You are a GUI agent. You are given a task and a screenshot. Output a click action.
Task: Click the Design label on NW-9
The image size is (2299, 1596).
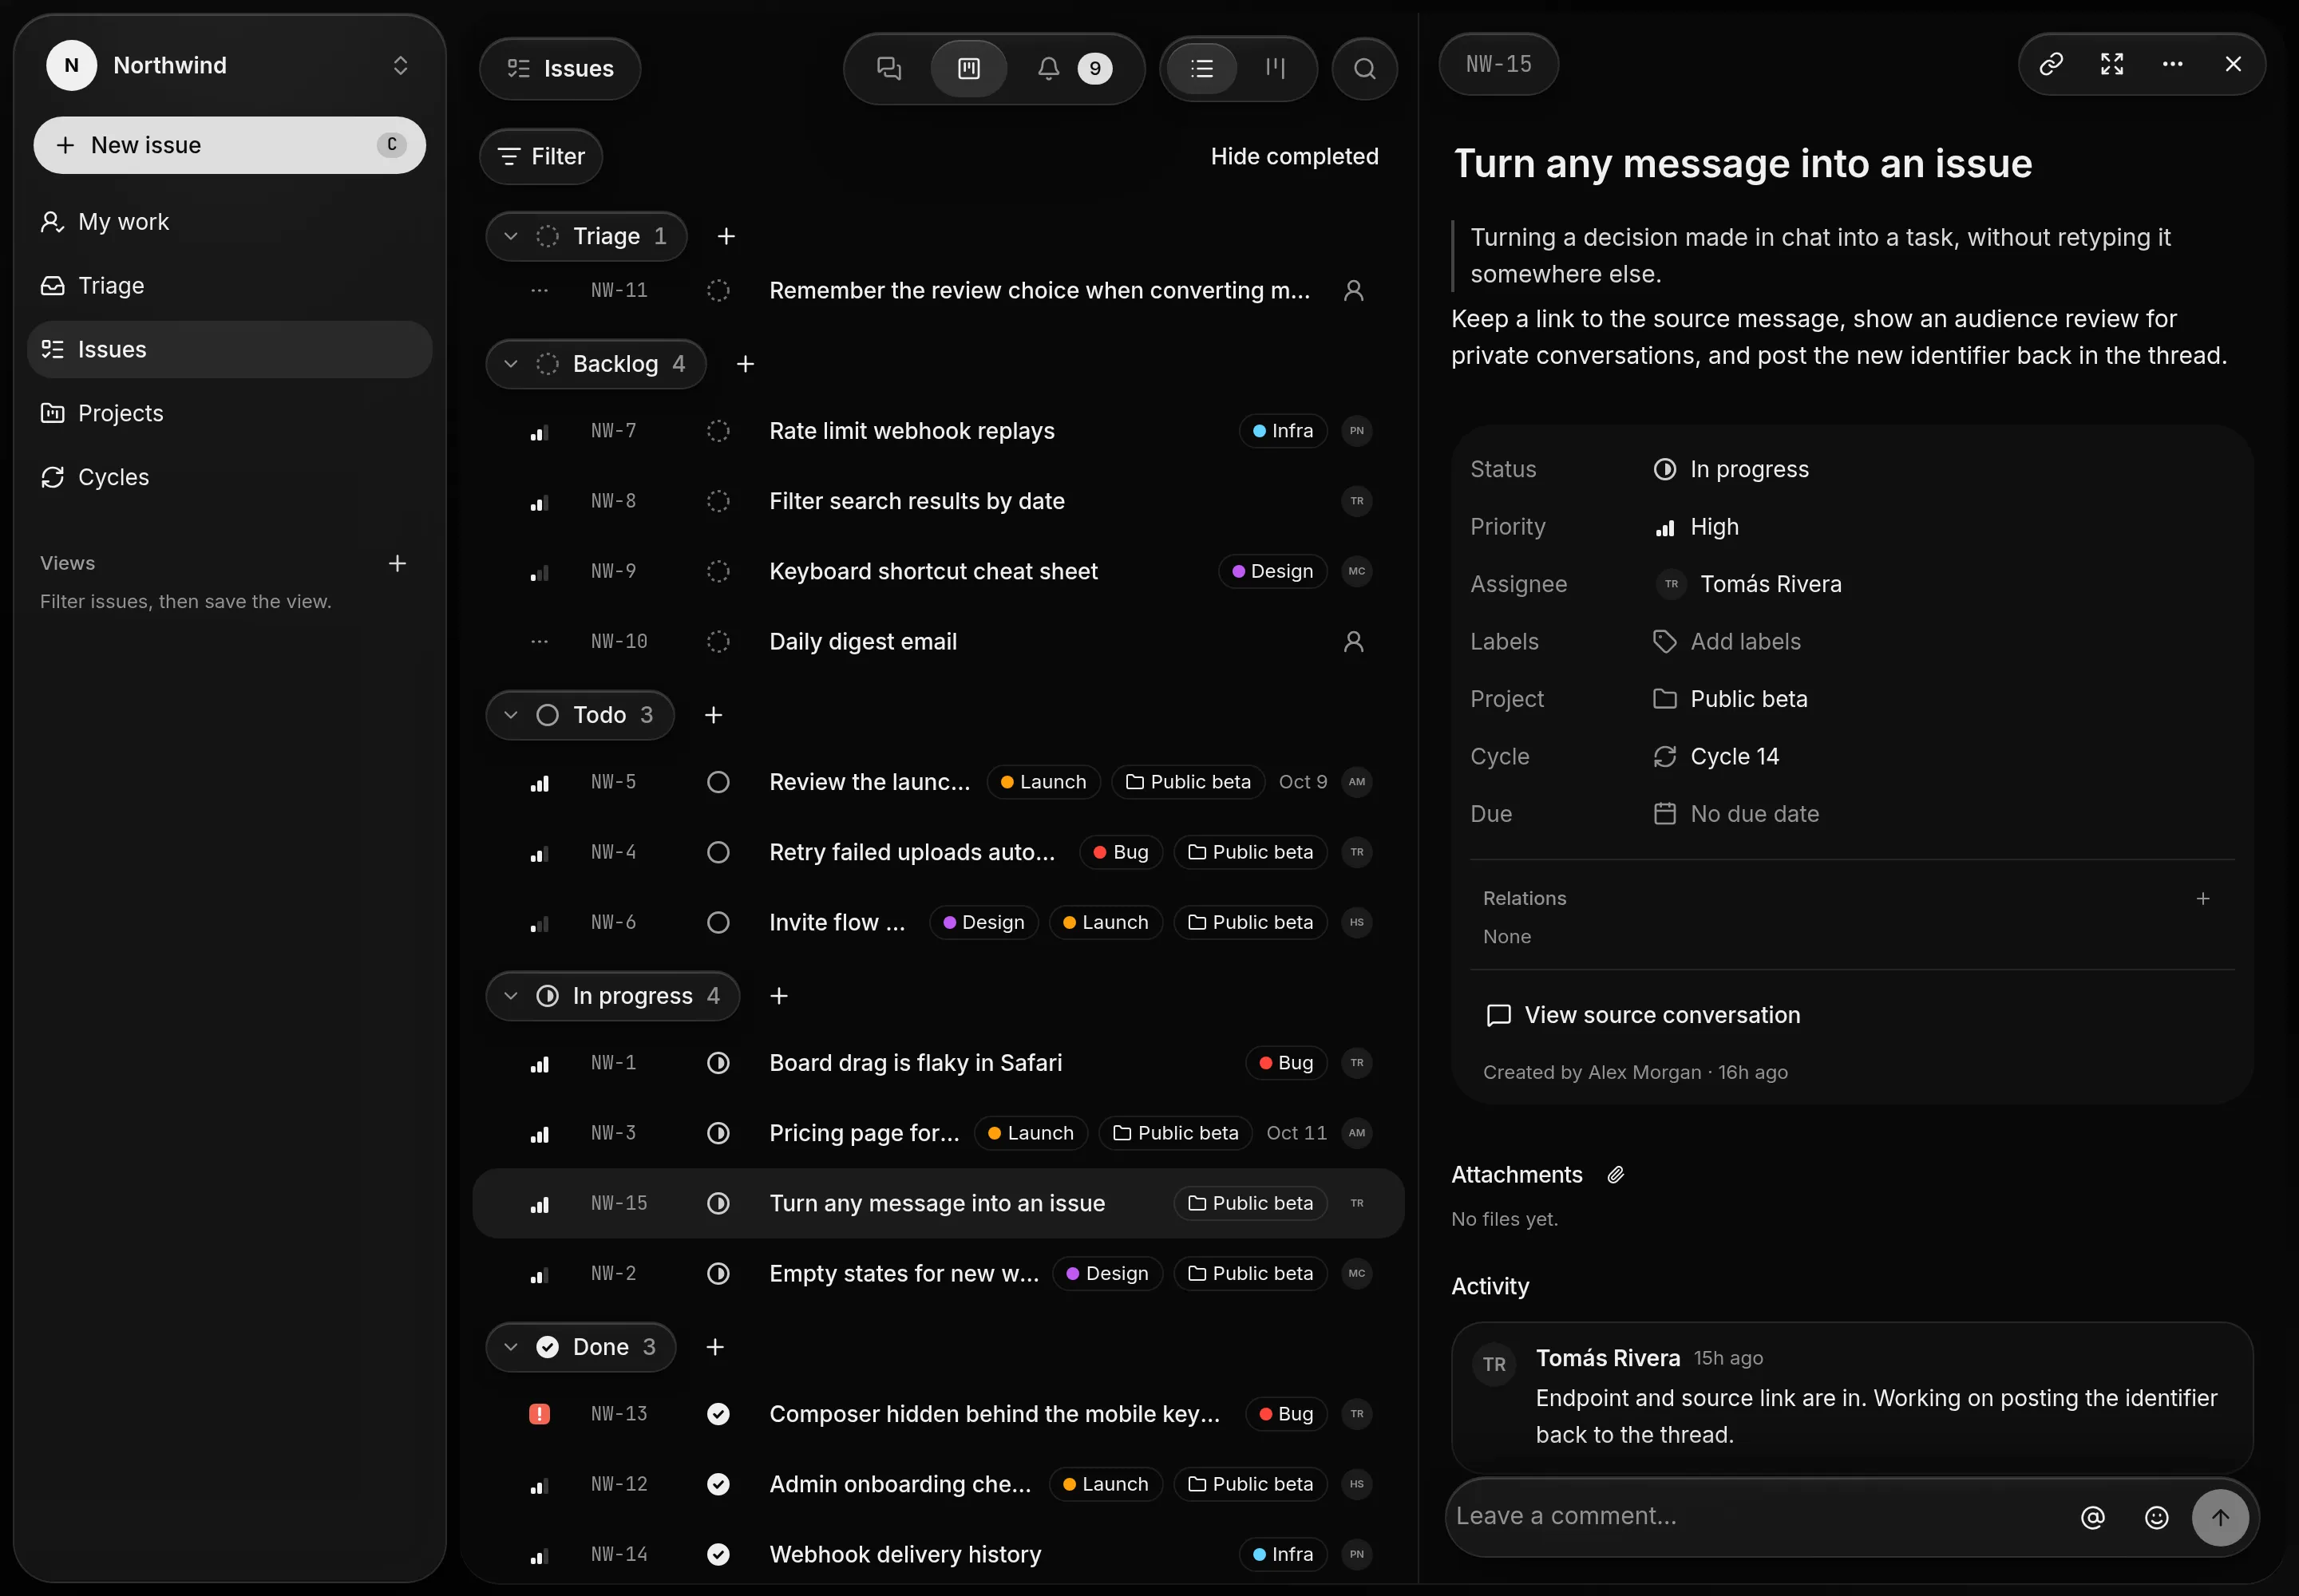1272,571
